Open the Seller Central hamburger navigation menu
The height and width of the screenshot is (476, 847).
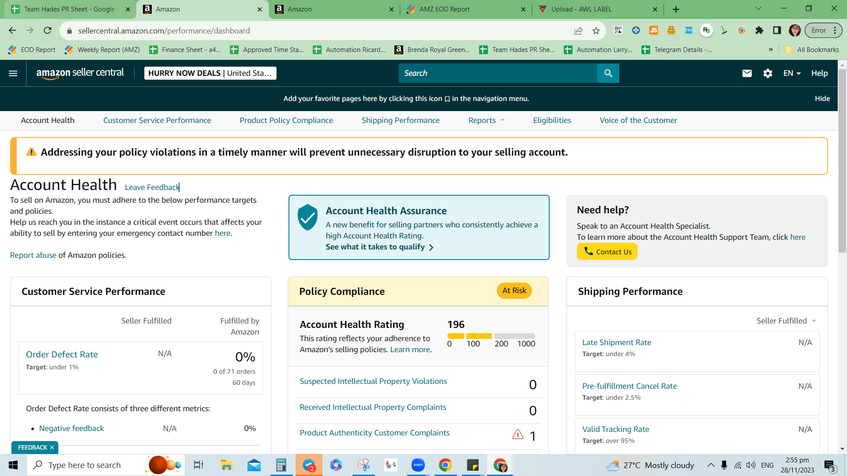[x=13, y=73]
